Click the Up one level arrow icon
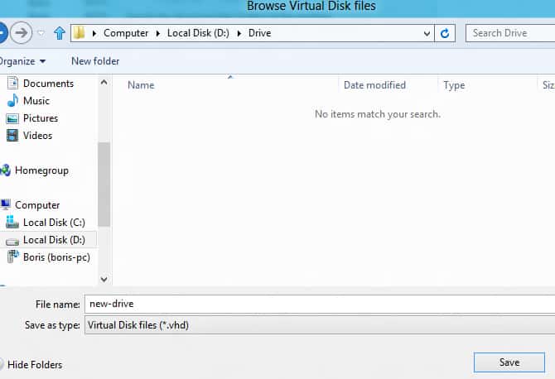 point(59,33)
